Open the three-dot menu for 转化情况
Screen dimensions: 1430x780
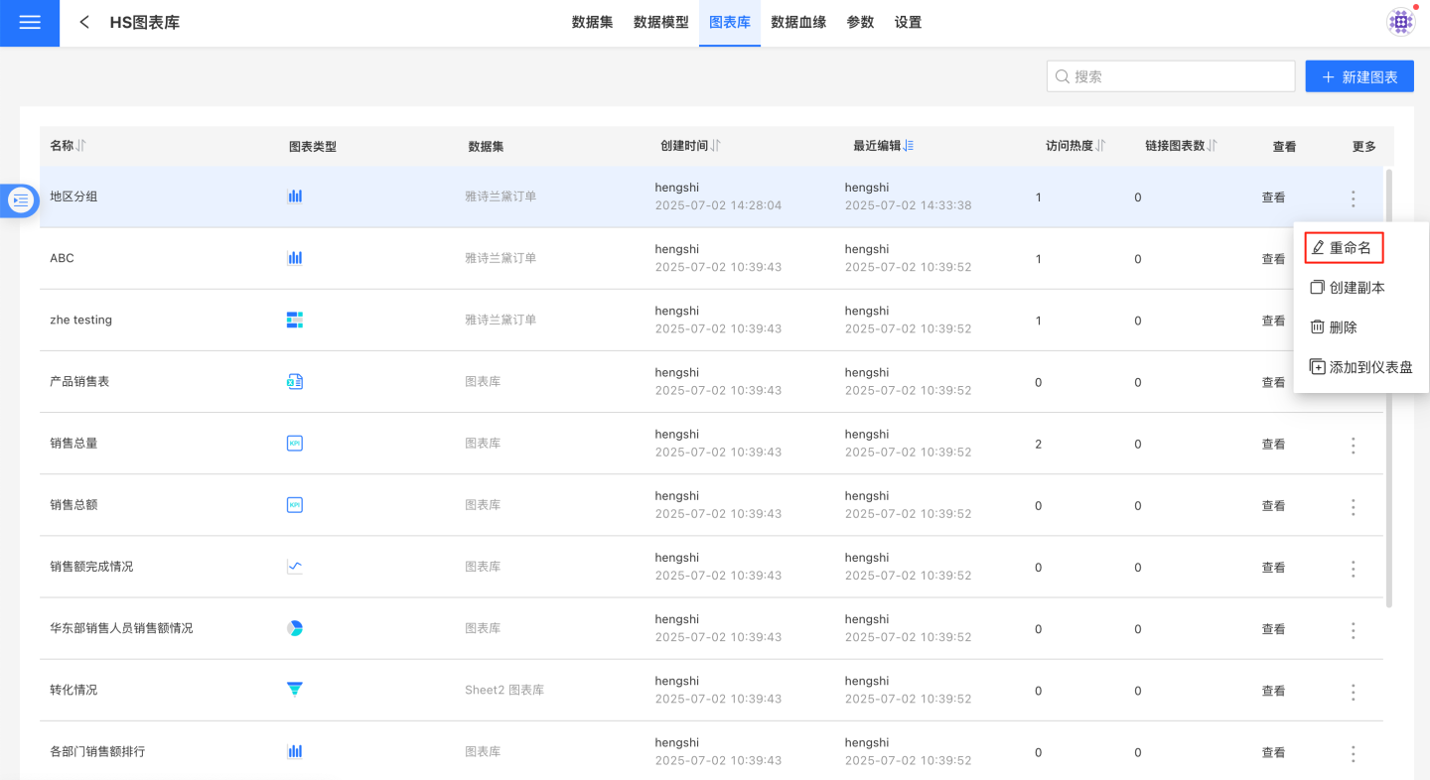point(1353,692)
